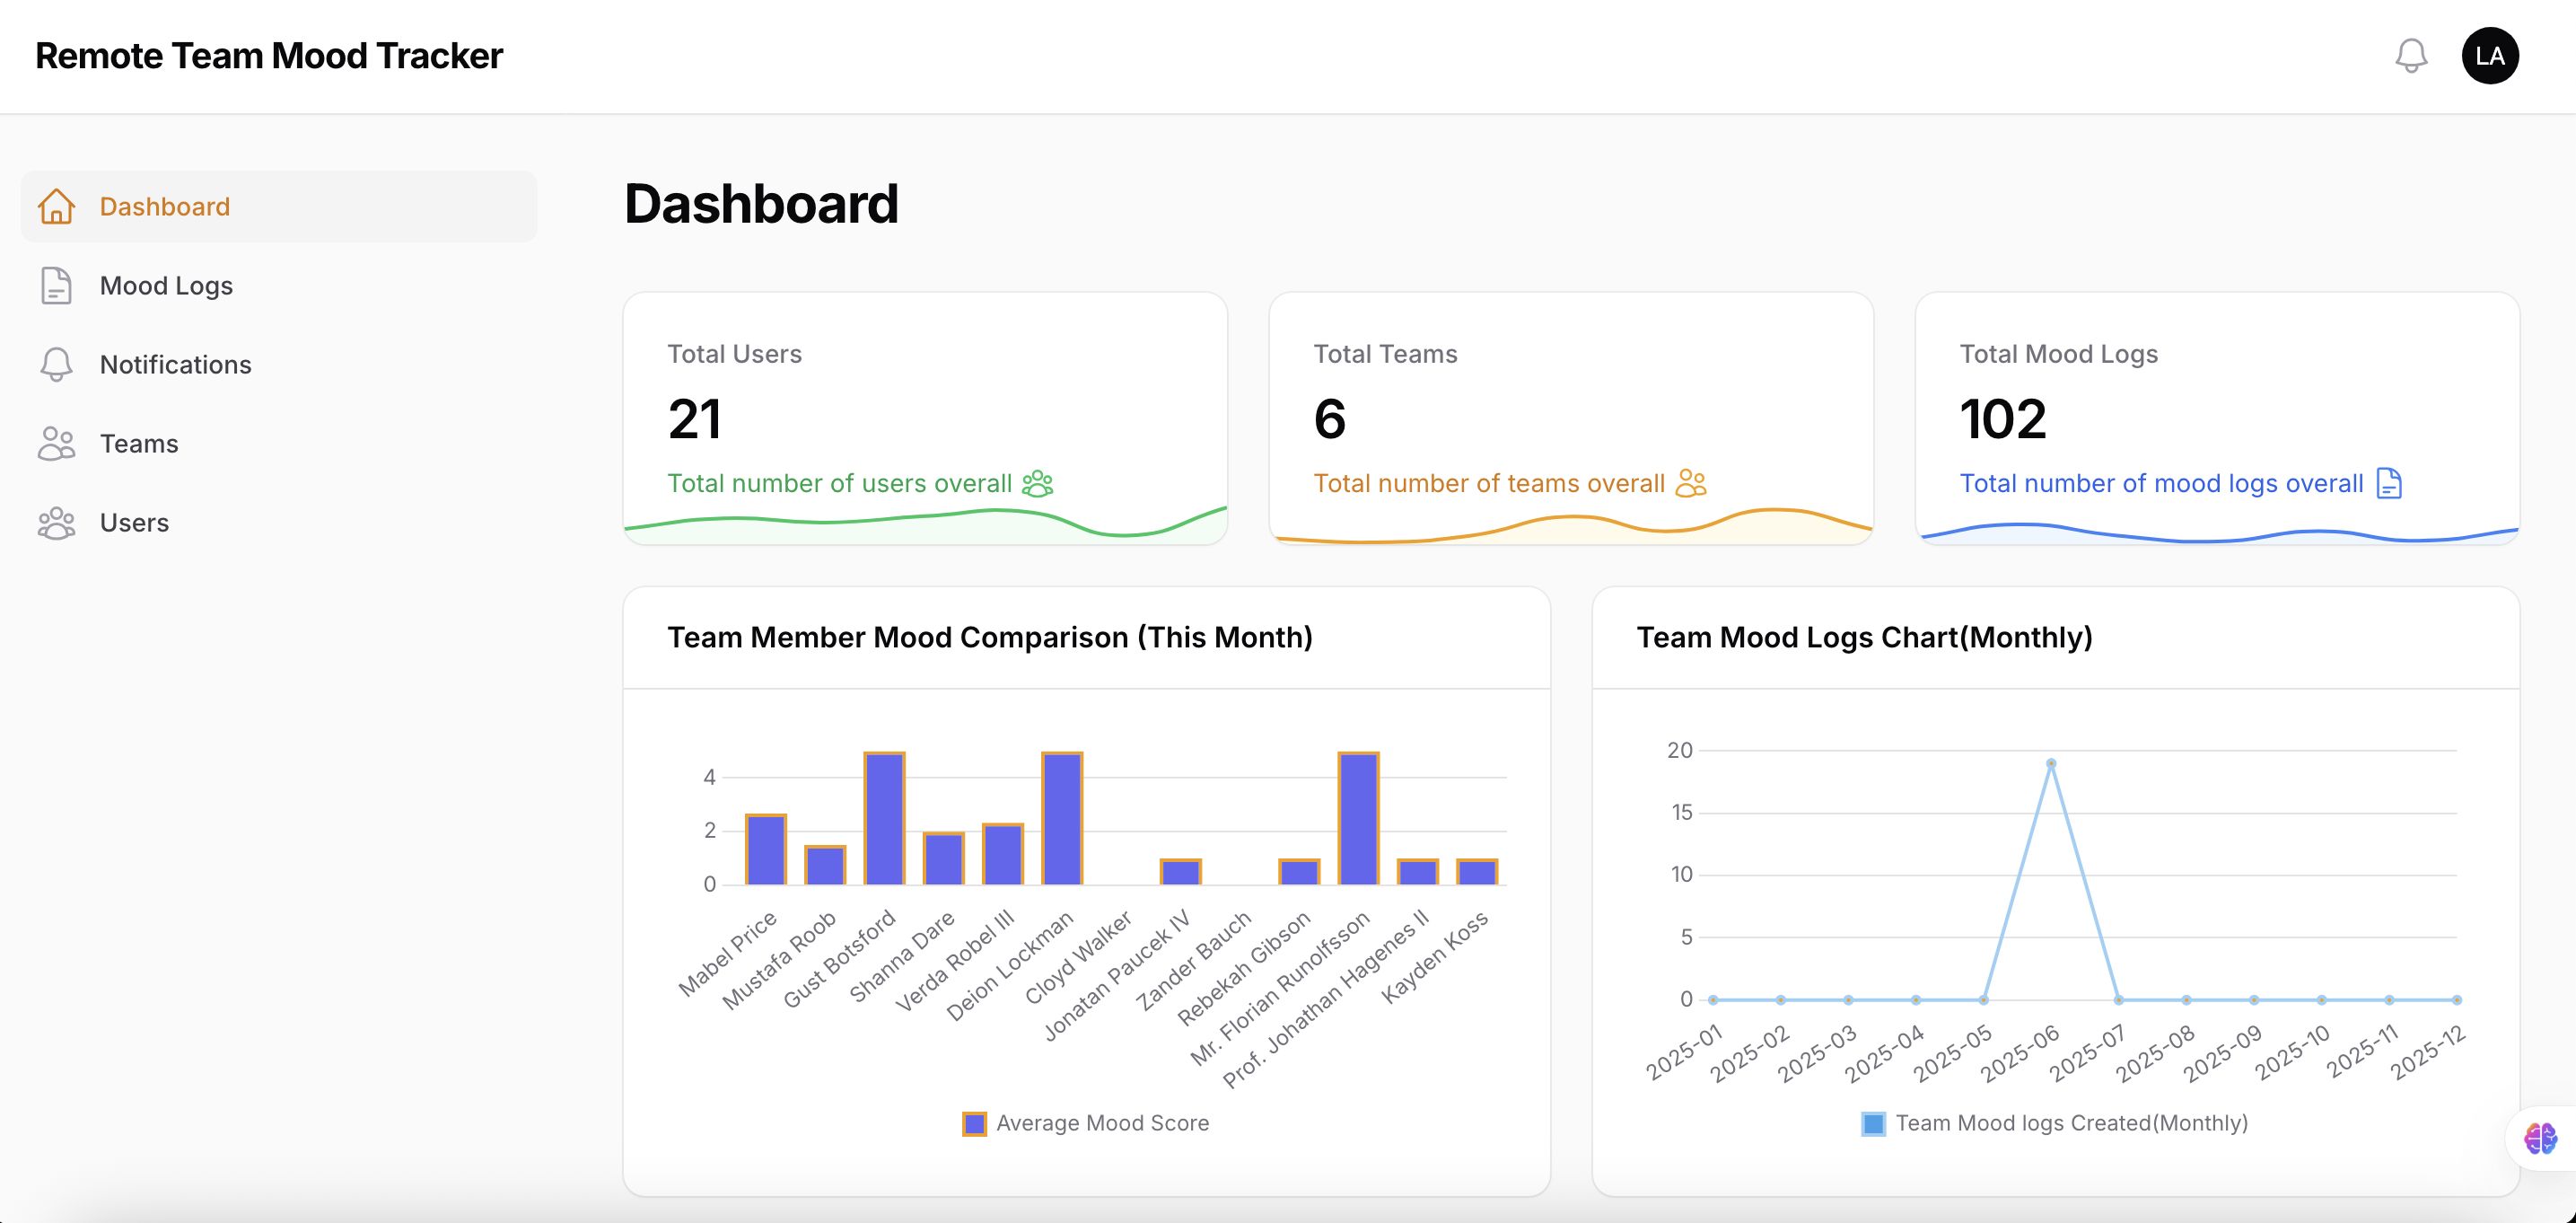Click Gust Botsford's bar in mood chart
2576x1223 pixels.
tap(884, 819)
